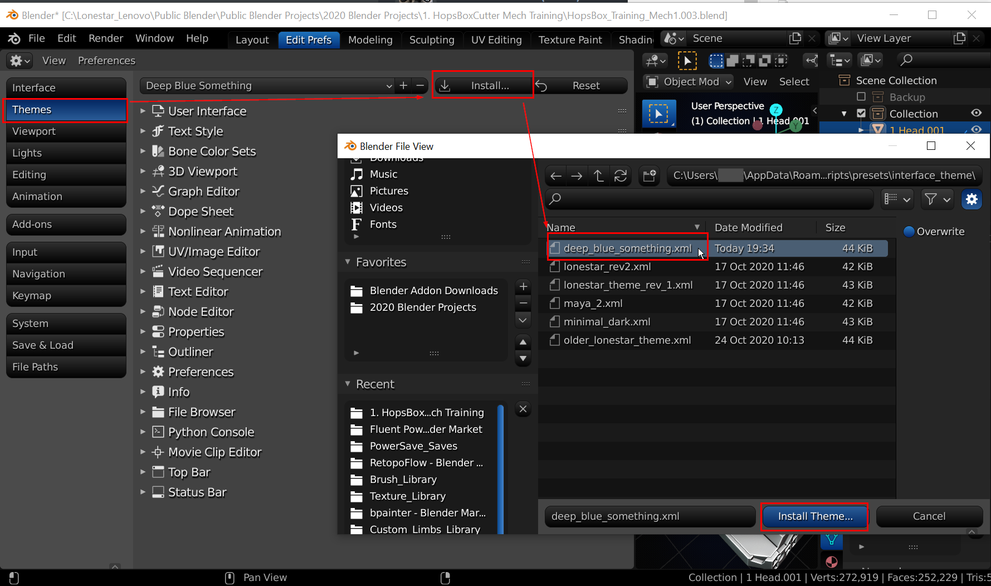Click the file name input field
Image resolution: width=991 pixels, height=586 pixels.
650,516
